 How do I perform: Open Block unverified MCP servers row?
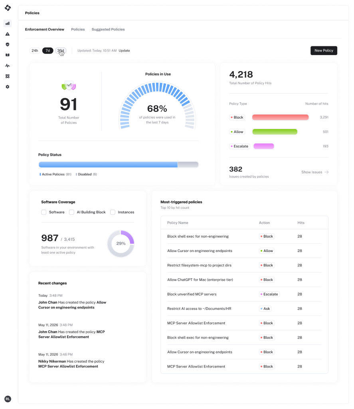click(244, 294)
